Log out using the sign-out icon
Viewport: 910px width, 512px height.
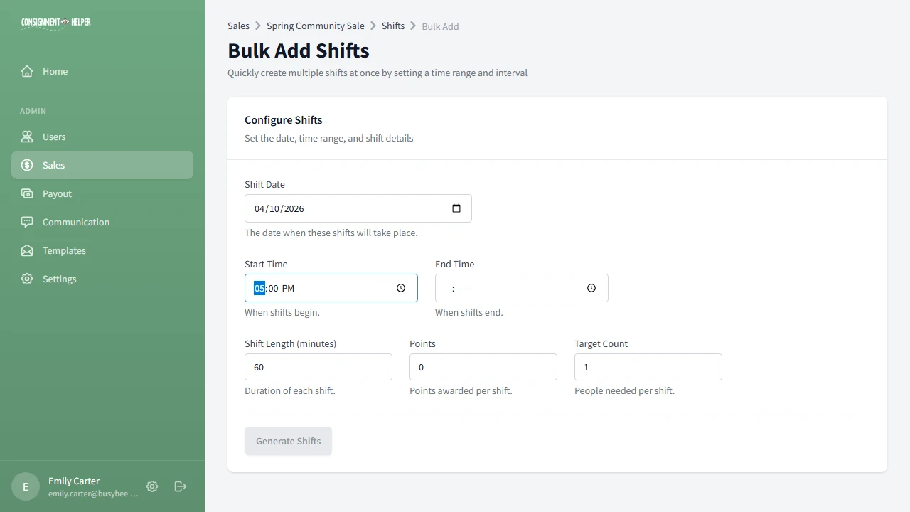pyautogui.click(x=180, y=486)
